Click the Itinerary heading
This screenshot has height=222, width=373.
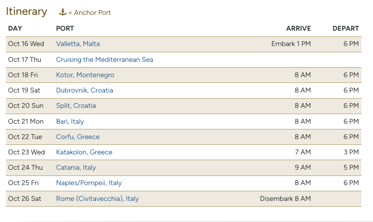(27, 12)
